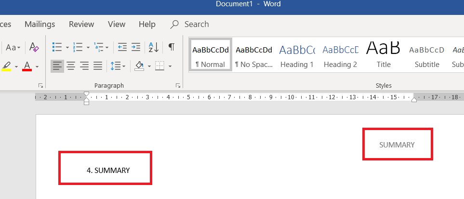The height and width of the screenshot is (199, 464).
Task: Open the Change Case dropdown
Action: click(x=13, y=47)
